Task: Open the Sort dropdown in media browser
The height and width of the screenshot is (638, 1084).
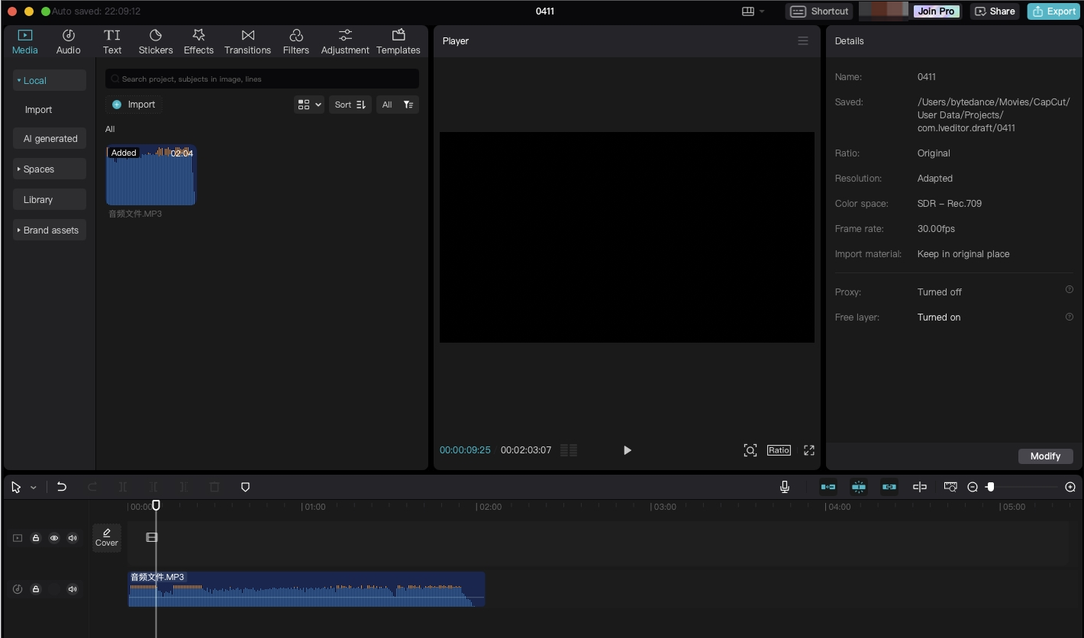Action: coord(350,105)
